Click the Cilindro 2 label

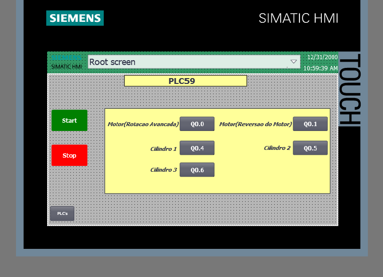coord(277,148)
